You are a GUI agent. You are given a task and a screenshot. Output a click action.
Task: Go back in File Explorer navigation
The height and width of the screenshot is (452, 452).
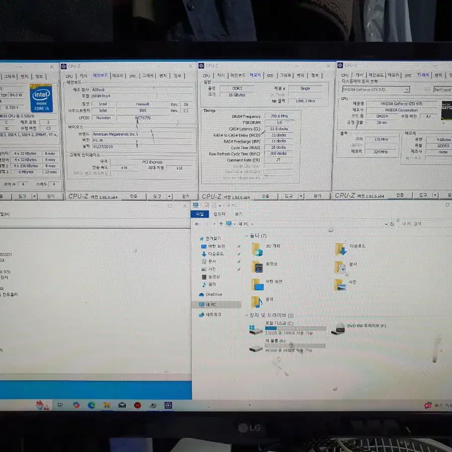pos(197,223)
